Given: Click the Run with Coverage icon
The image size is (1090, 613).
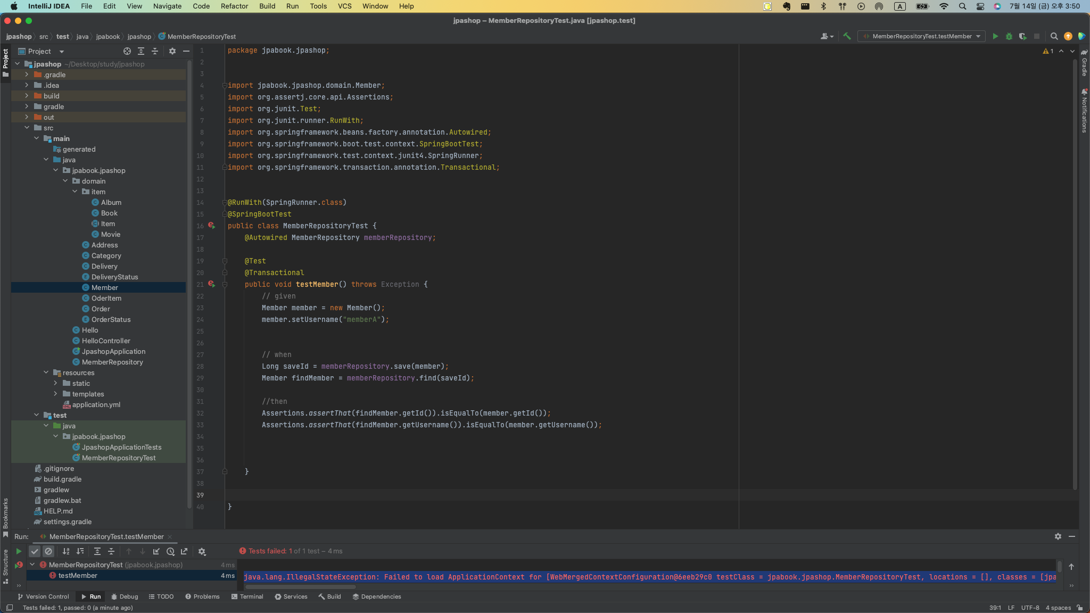Looking at the screenshot, I should (1022, 36).
